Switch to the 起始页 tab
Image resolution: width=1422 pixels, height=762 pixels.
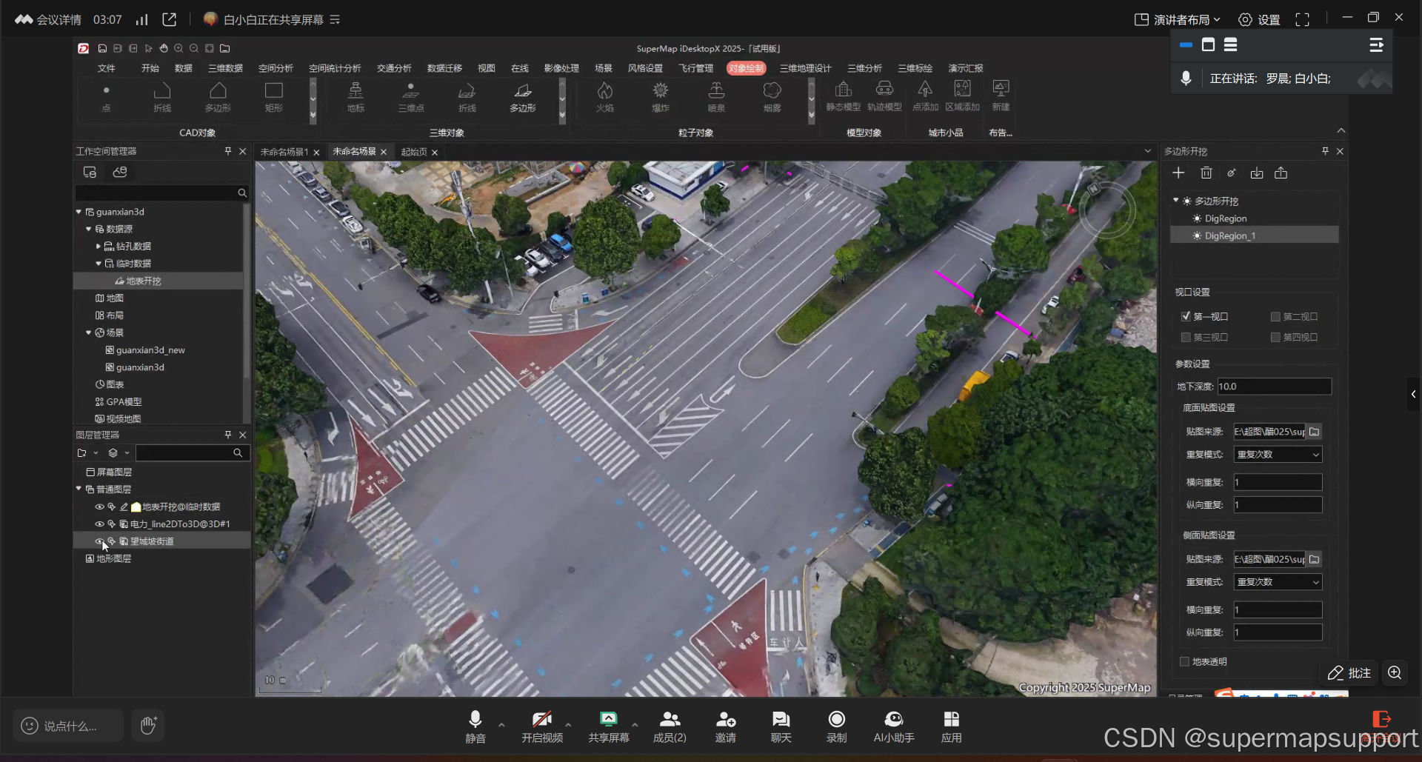coord(414,152)
